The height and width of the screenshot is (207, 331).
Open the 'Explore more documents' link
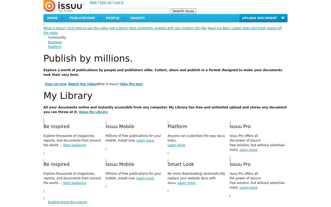point(67,202)
